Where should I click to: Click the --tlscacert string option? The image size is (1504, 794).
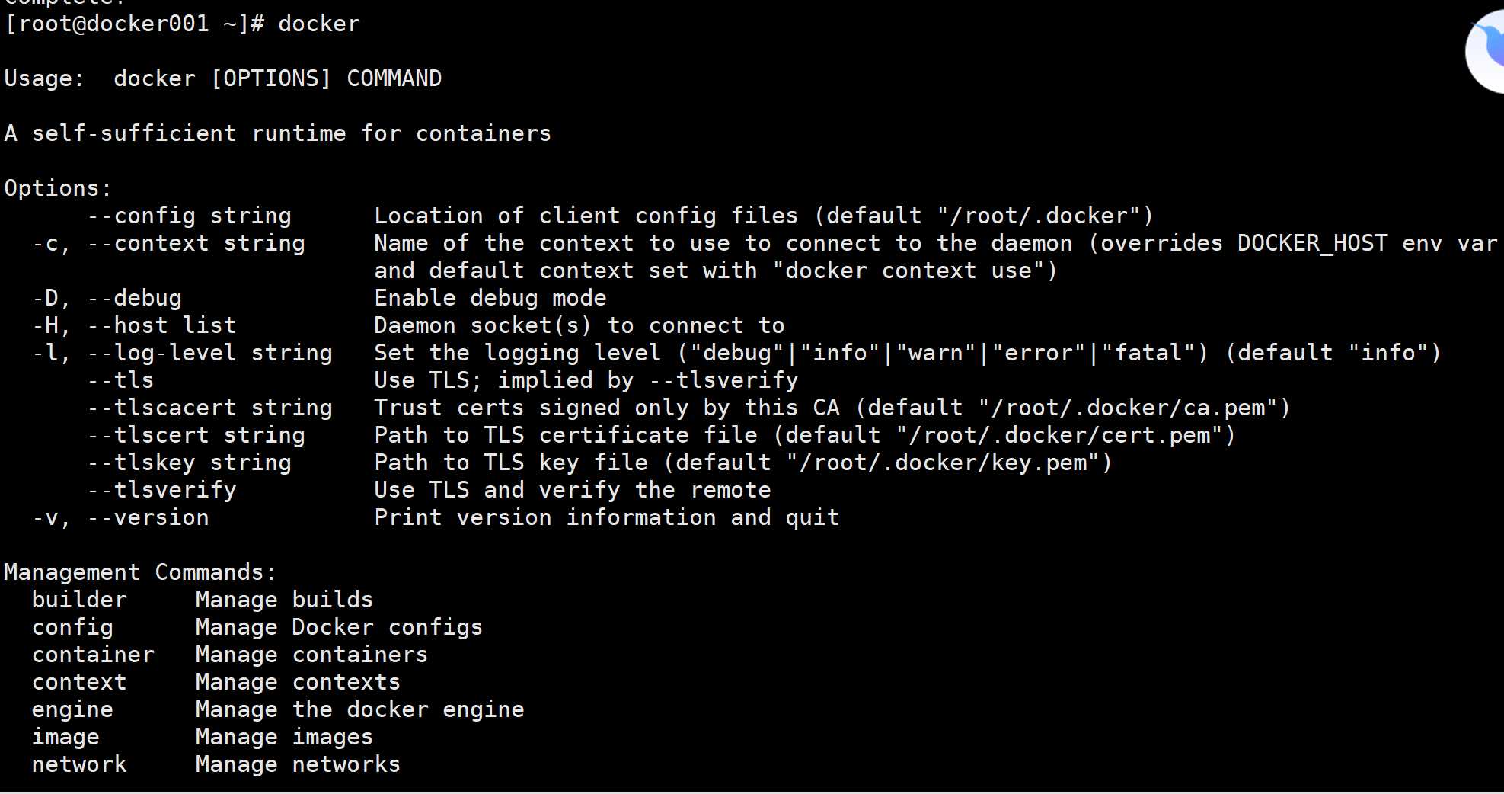click(x=210, y=408)
